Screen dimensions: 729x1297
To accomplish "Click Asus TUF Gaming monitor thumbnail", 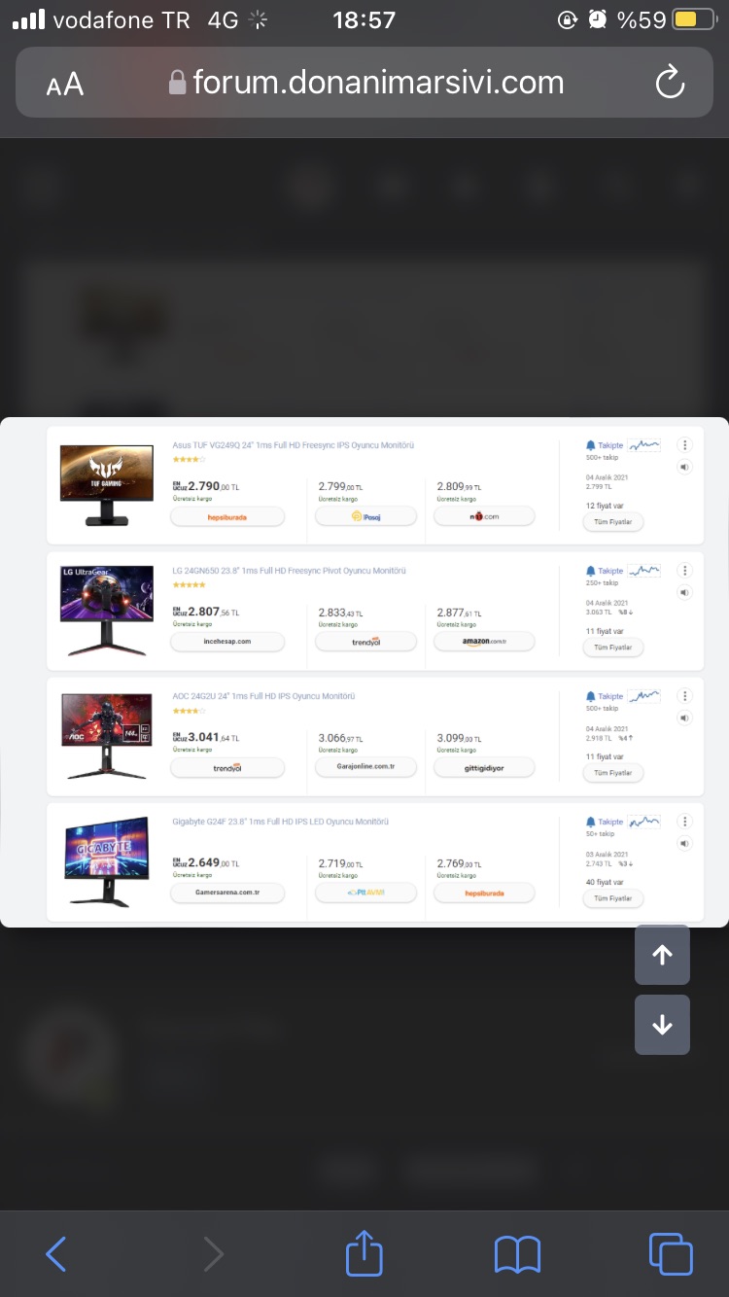I will 107,485.
